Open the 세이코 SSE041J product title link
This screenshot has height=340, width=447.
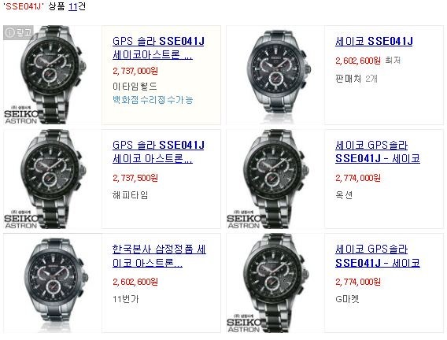pos(374,42)
